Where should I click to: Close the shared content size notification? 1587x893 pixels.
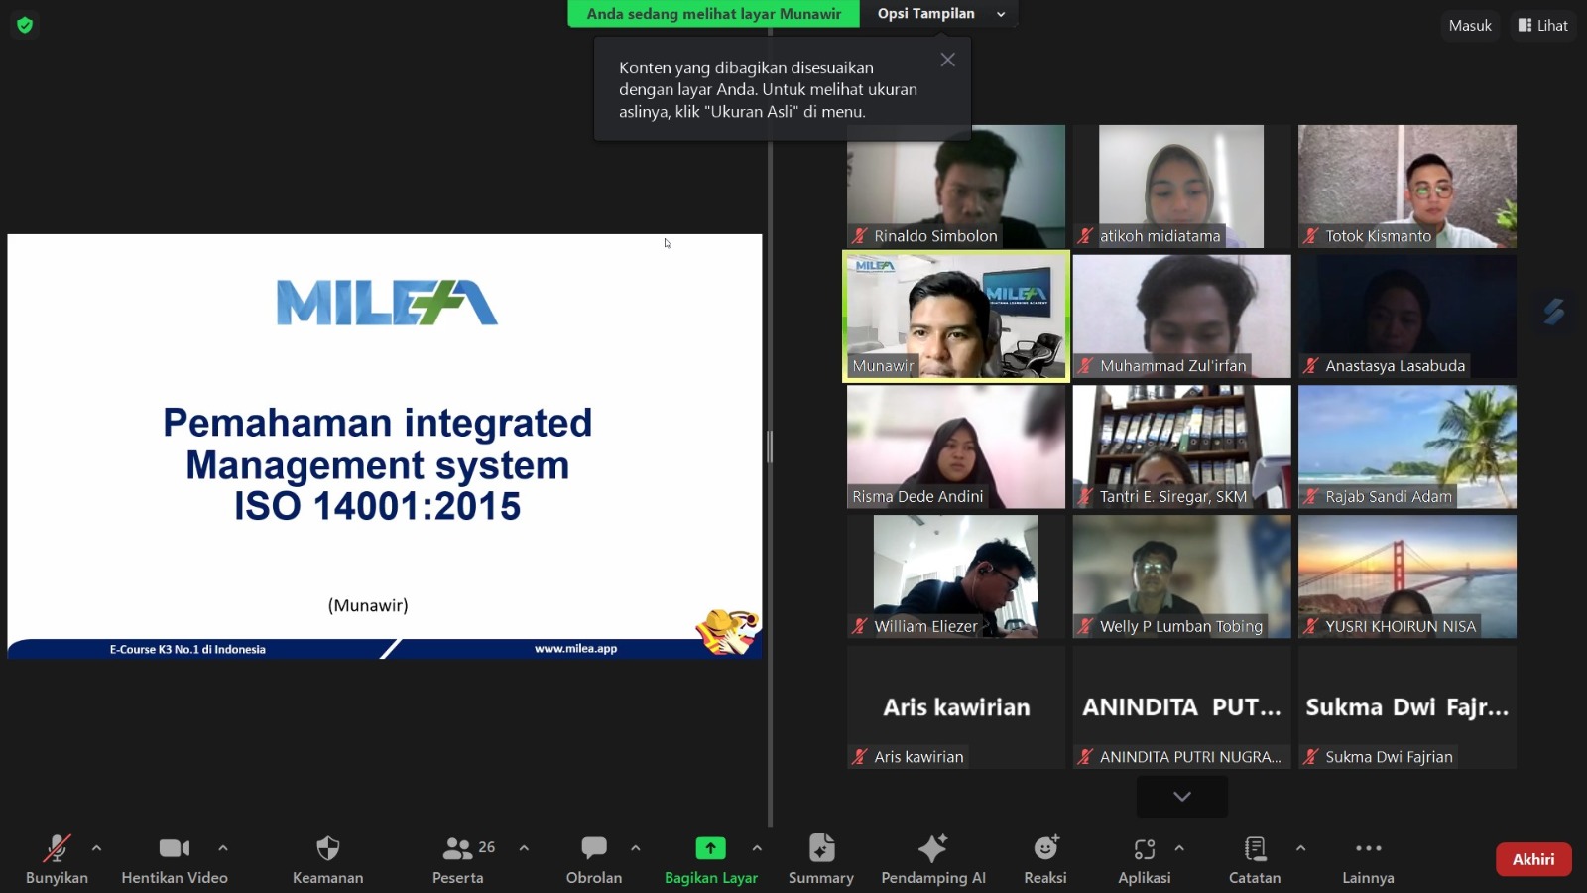pyautogui.click(x=948, y=60)
